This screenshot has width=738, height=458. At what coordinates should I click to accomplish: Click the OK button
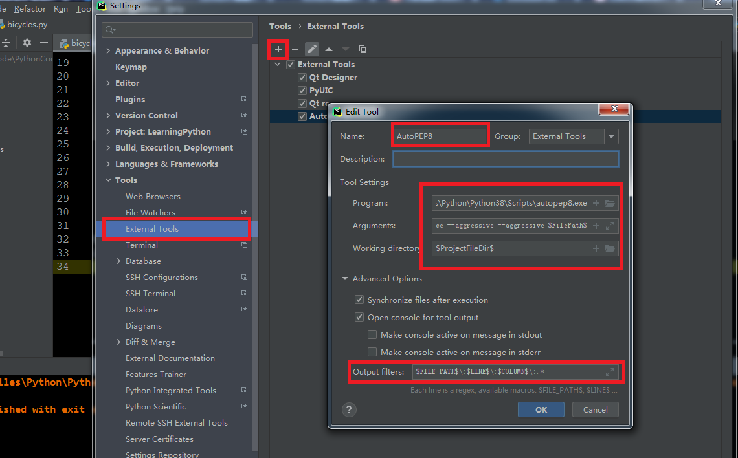coord(541,409)
